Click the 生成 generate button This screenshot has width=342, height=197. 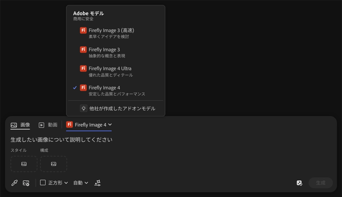321,183
